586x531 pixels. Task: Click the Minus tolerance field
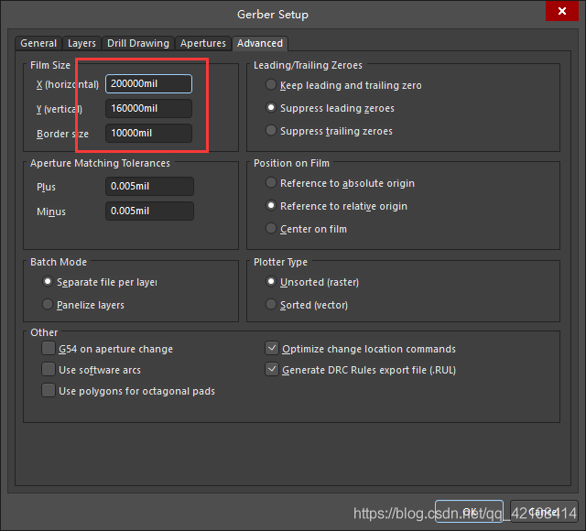coord(149,211)
